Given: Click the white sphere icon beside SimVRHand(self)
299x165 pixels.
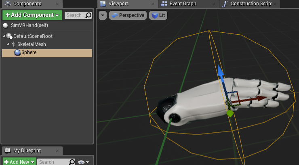Looking at the screenshot, I should click(x=6, y=25).
